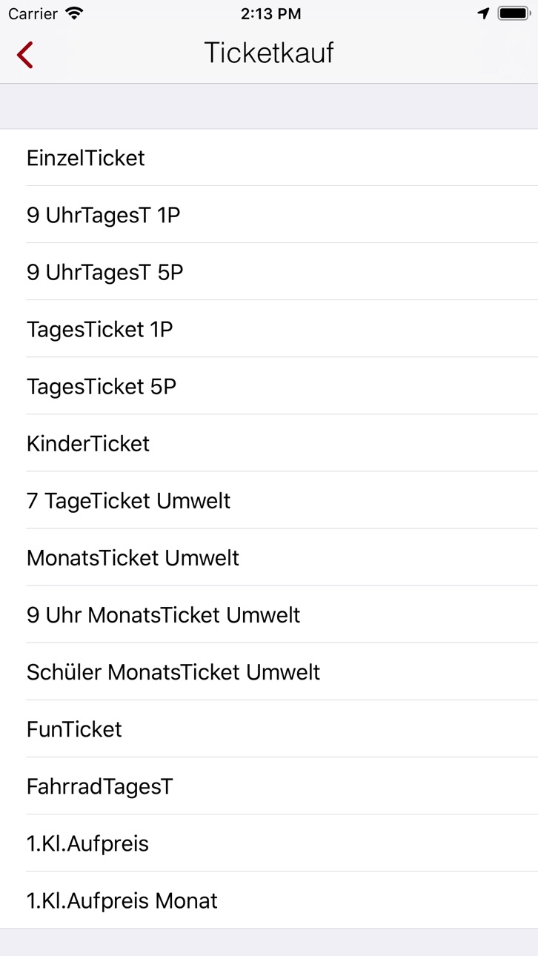Tap the Wi-Fi status icon
Viewport: 538px width, 956px height.
click(74, 13)
